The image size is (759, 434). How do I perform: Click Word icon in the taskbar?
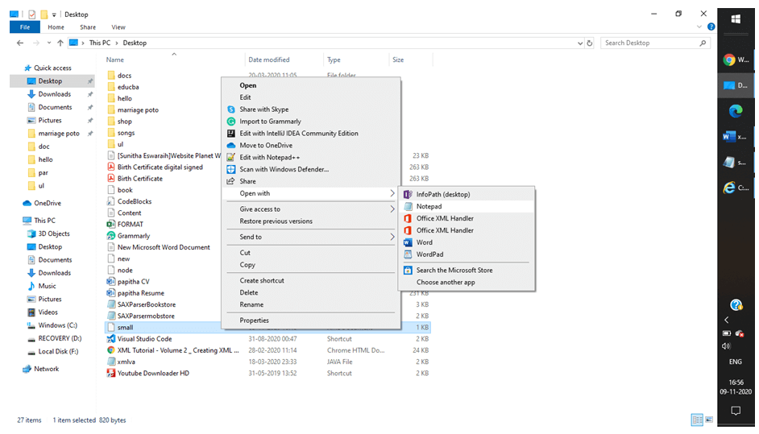click(x=728, y=136)
